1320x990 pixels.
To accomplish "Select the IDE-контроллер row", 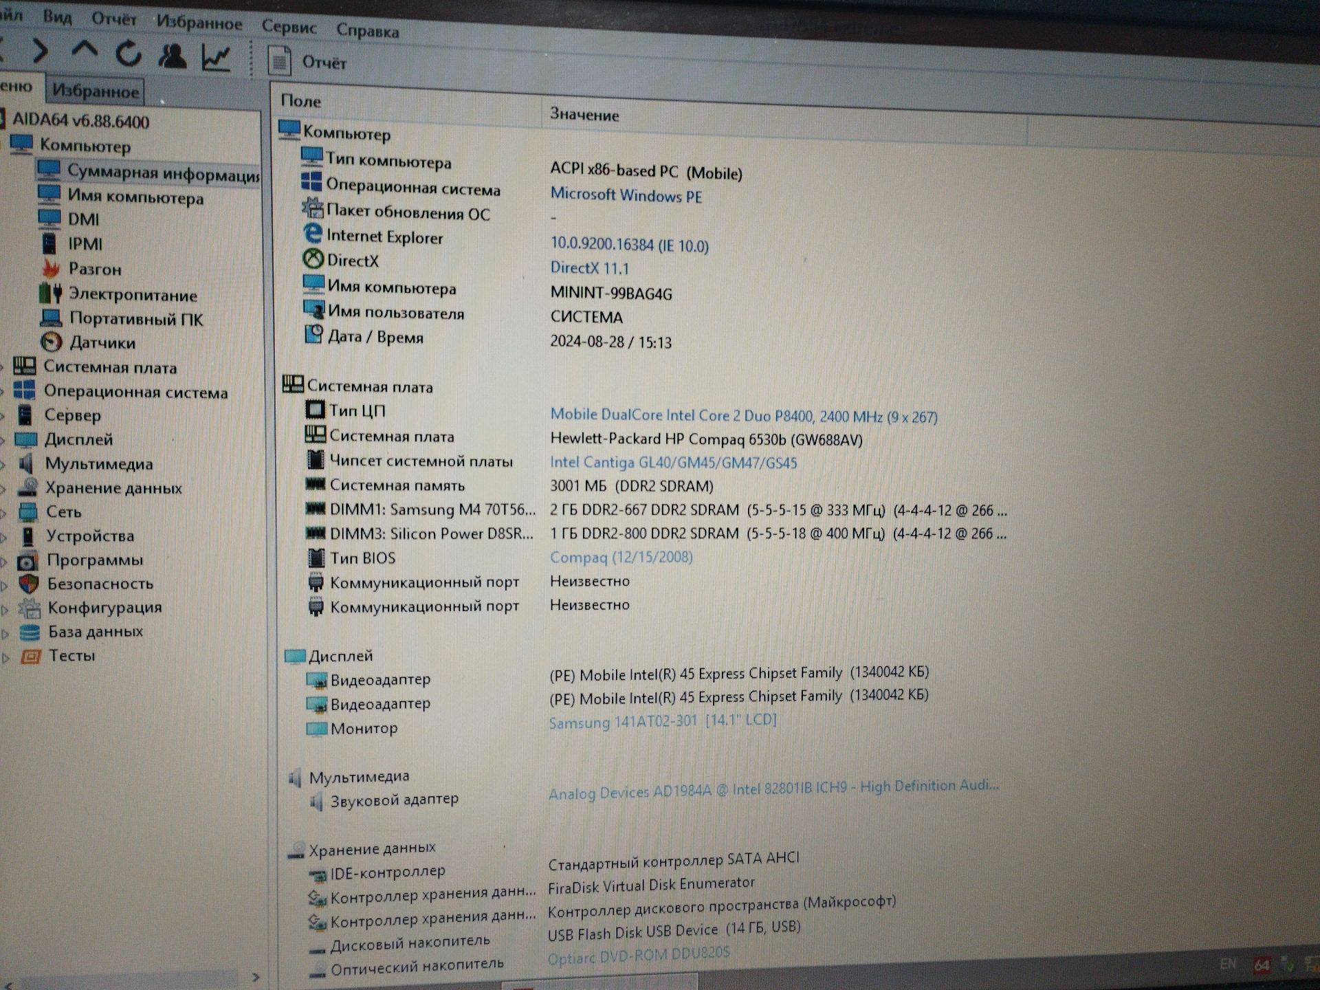I will click(554, 866).
